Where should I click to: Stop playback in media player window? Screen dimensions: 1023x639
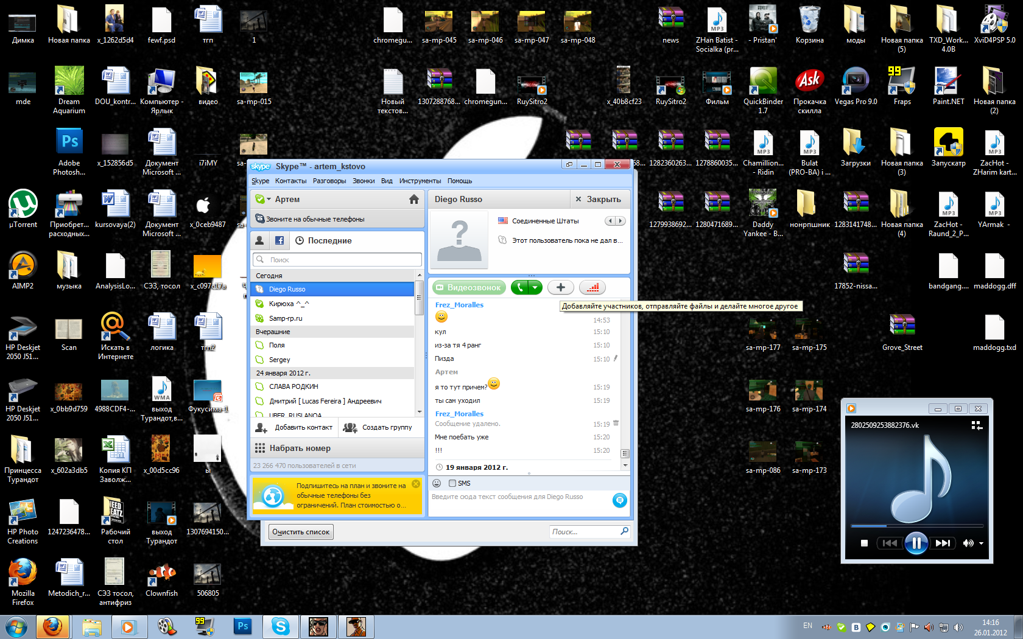(864, 543)
